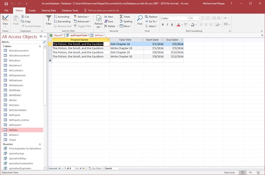Open the Create ribbon tab
This screenshot has height=175, width=265.
(32, 11)
